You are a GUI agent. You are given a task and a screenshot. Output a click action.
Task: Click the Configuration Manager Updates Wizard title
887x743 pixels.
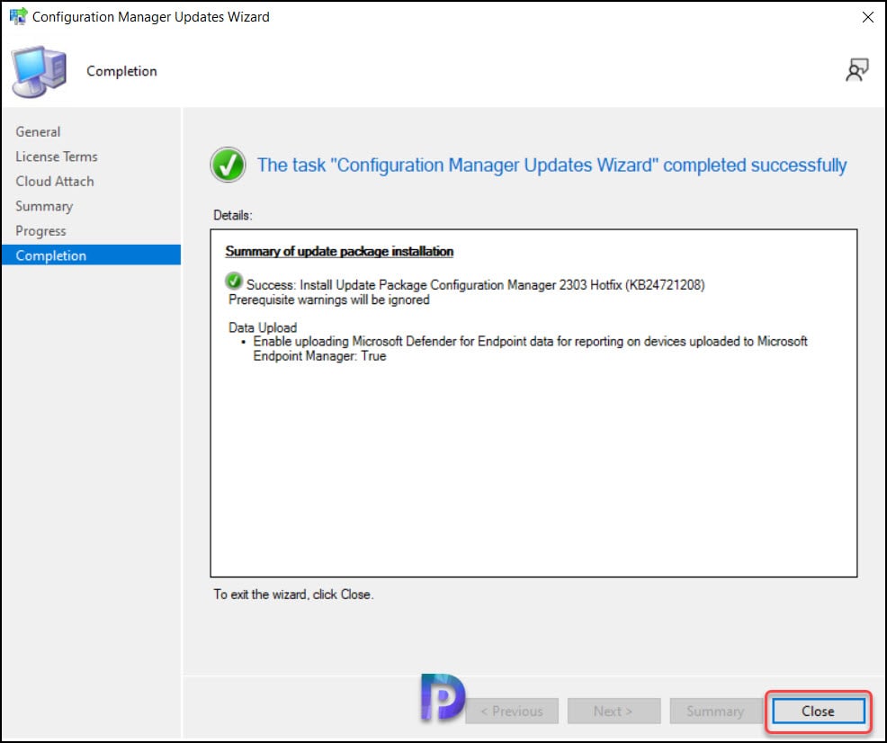pos(150,17)
